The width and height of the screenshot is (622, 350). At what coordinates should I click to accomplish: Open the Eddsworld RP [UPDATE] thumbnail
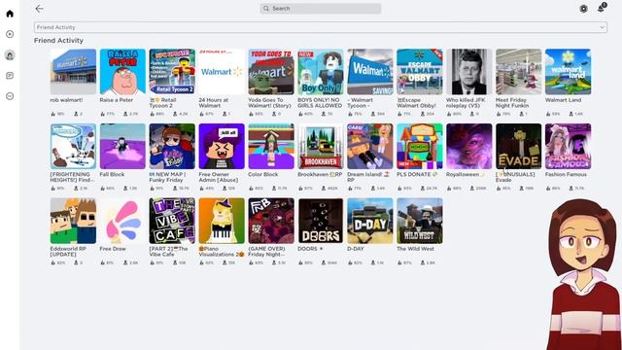point(73,221)
